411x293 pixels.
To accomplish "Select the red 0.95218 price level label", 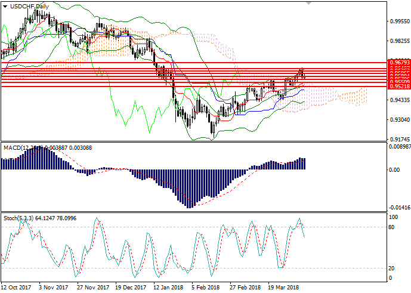I will 398,86.
